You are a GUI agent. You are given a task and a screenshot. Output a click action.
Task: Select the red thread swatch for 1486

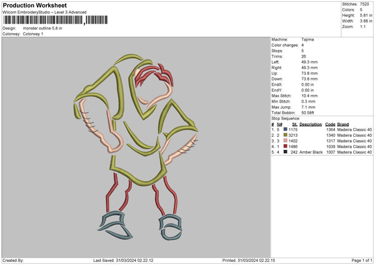(286, 146)
